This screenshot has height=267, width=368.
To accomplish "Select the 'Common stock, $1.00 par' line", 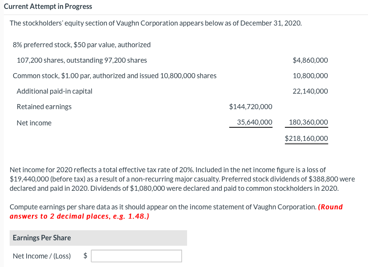I will coord(114,75).
